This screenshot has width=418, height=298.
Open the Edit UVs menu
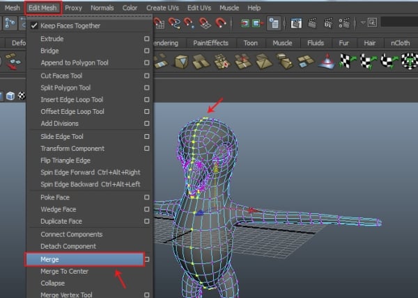coord(199,8)
